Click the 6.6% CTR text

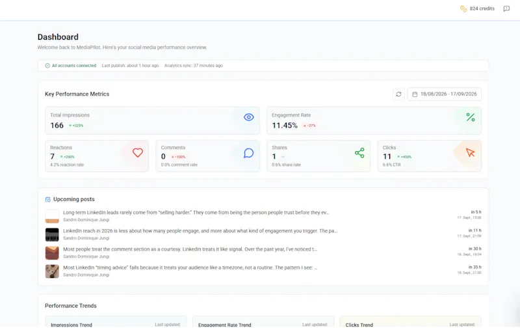392,165
